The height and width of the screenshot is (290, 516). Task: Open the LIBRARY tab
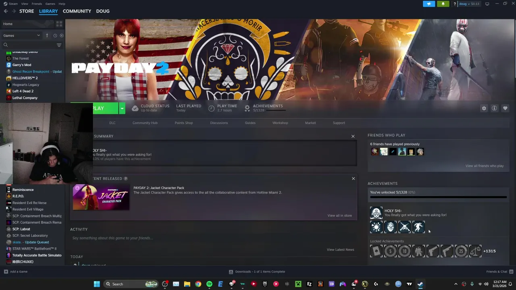[48, 11]
